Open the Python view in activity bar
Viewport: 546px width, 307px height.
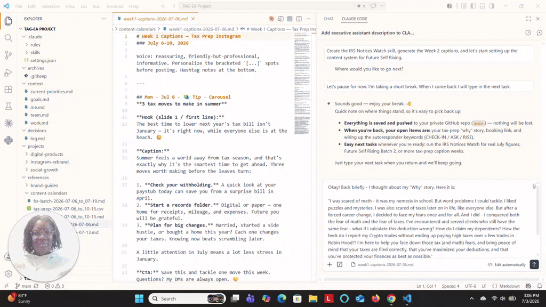[x=9, y=140]
